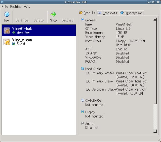This screenshot has height=142, width=161.
Task: Switch to the Snapshots tab
Action: pyautogui.click(x=108, y=13)
